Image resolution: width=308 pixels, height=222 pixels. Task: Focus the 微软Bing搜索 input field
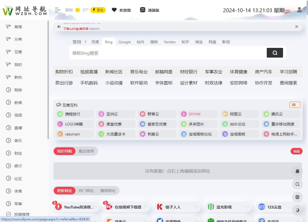coord(168,53)
